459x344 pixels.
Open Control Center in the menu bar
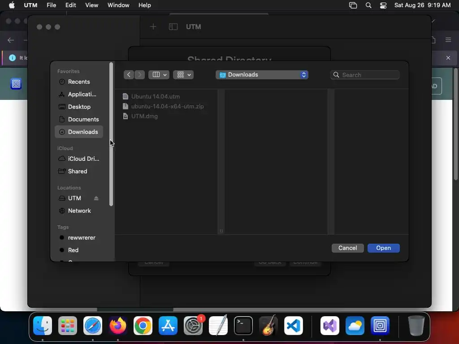click(x=383, y=5)
